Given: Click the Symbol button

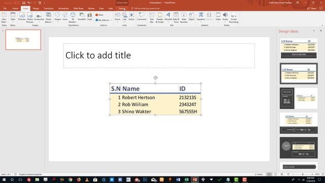Looking at the screenshot, I should [209, 17].
